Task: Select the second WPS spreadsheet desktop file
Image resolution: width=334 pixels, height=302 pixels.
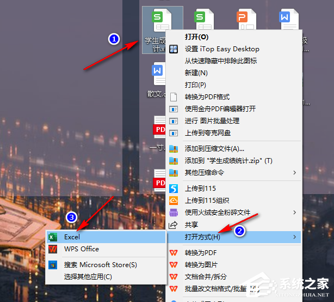Action: (203, 19)
